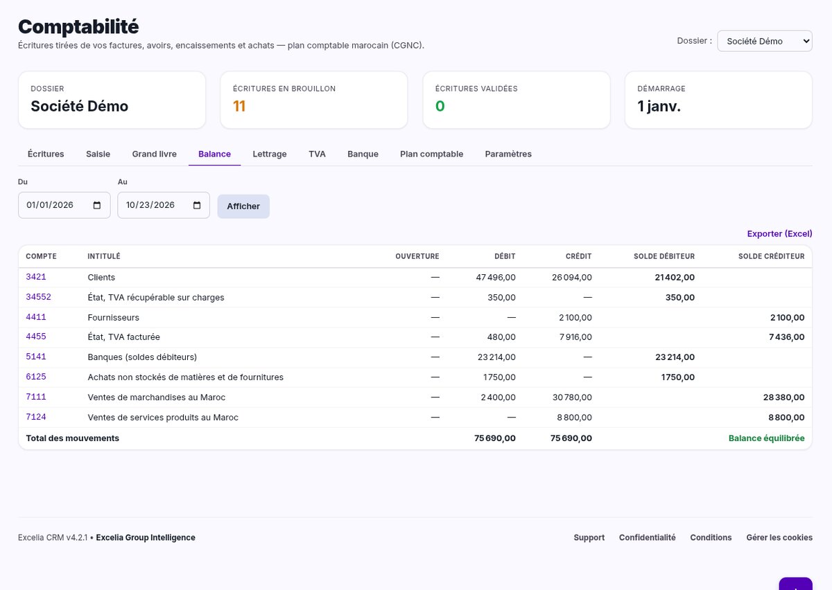Click the Clients credit value 26 094,00
This screenshot has width=832, height=590.
[572, 277]
